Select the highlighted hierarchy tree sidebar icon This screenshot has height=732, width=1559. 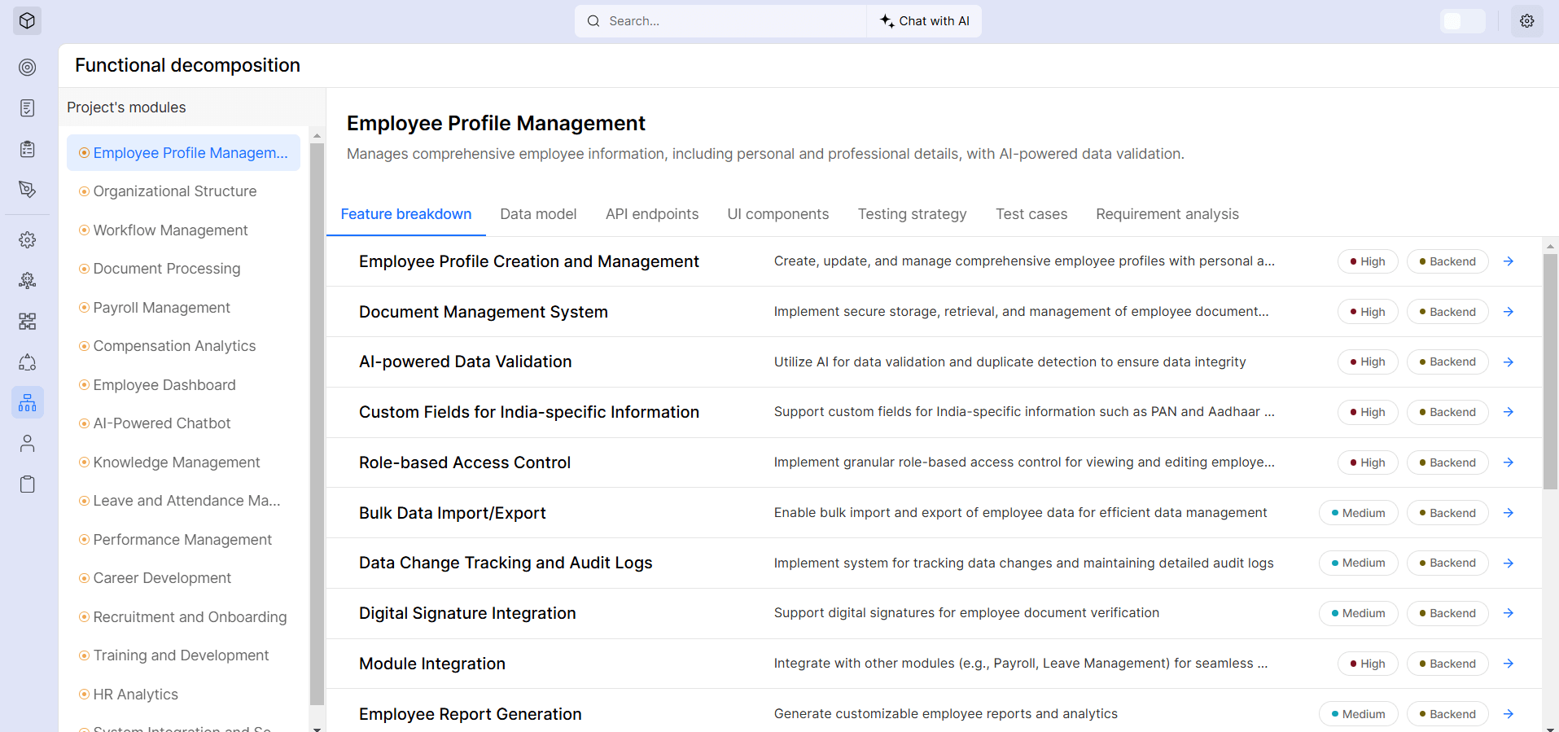27,403
